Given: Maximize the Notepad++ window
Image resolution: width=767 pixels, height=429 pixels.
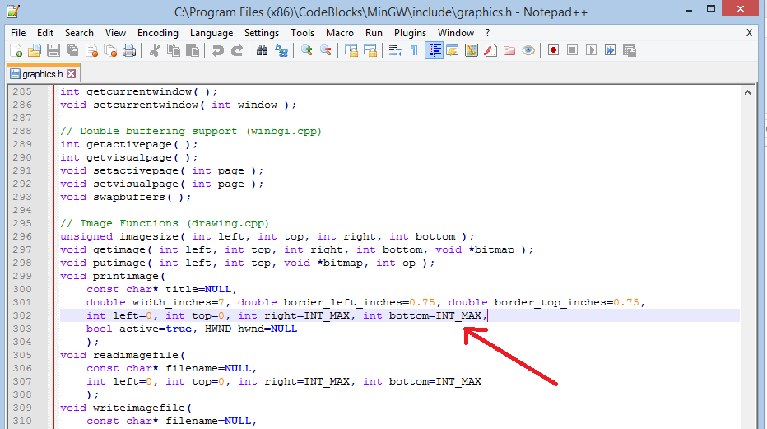Looking at the screenshot, I should click(711, 9).
